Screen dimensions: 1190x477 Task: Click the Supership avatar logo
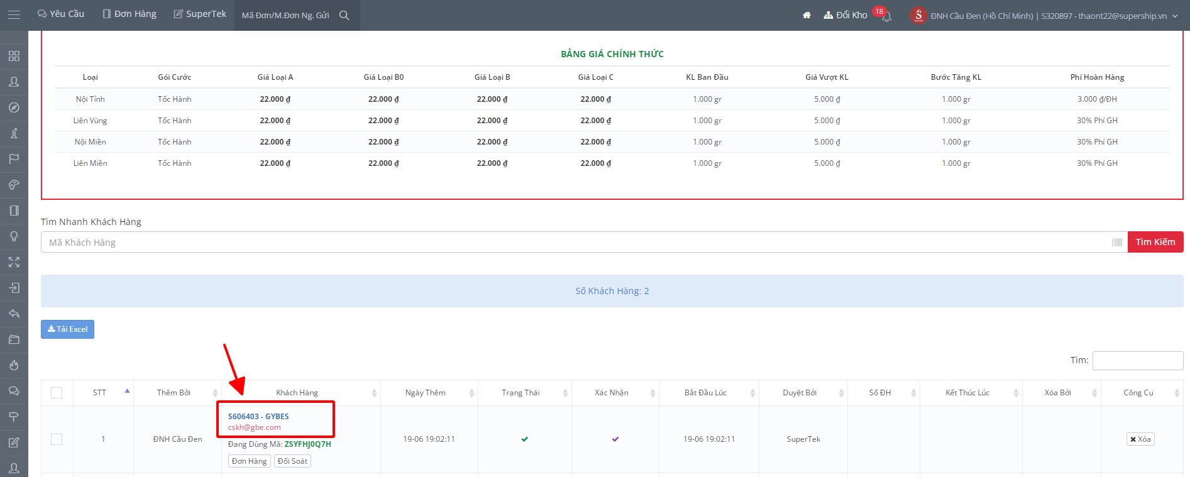coord(918,15)
